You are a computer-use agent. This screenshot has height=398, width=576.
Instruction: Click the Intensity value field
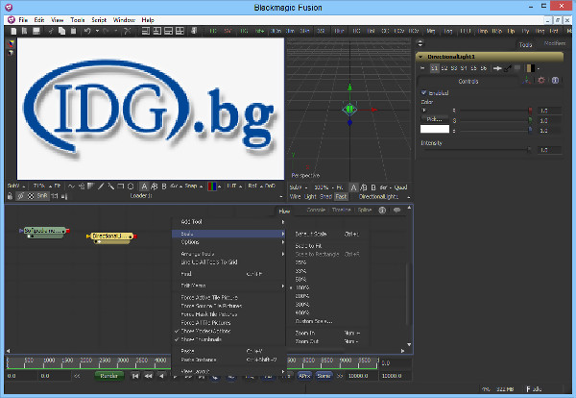(549, 150)
